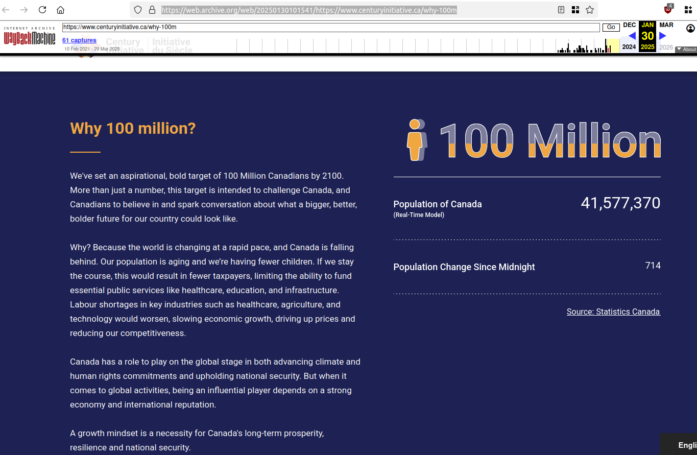
Task: Click the browser forward arrow
Action: (24, 10)
